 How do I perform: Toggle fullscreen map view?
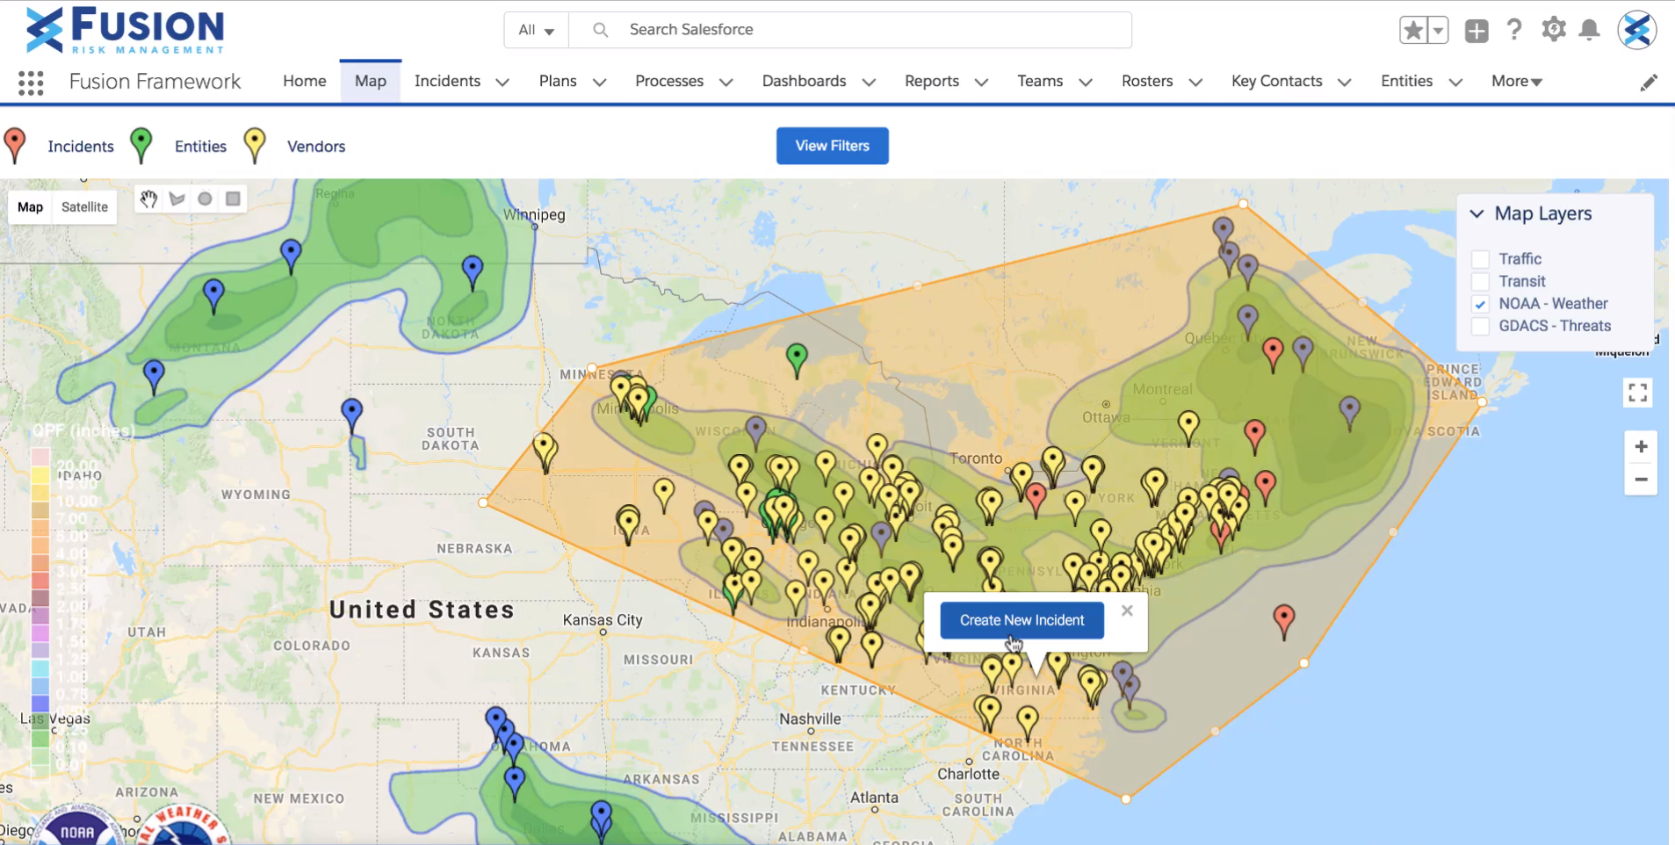(1637, 393)
